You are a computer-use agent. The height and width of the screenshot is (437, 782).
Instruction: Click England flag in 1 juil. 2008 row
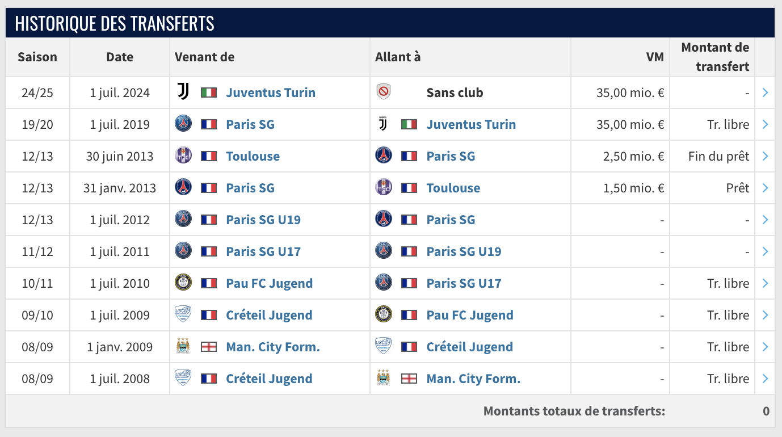409,379
